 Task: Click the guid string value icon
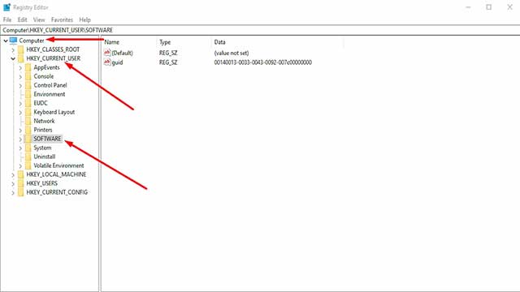(107, 62)
